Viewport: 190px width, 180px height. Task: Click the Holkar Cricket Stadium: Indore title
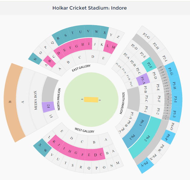(x=89, y=8)
